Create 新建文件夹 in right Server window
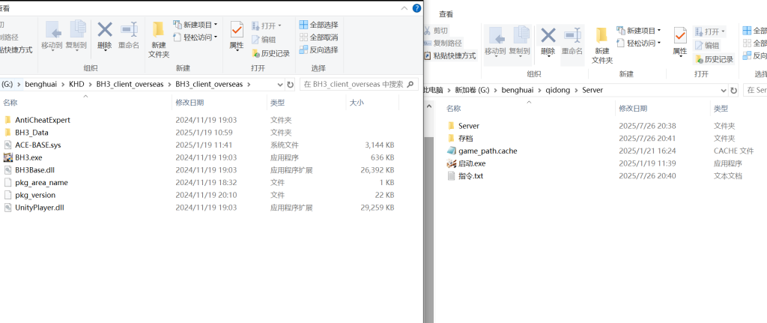The width and height of the screenshot is (767, 323). [x=602, y=46]
